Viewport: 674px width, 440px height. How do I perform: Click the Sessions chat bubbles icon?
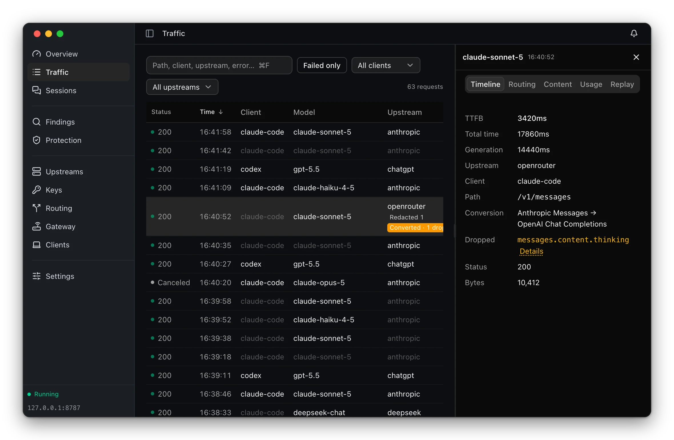[x=37, y=91]
